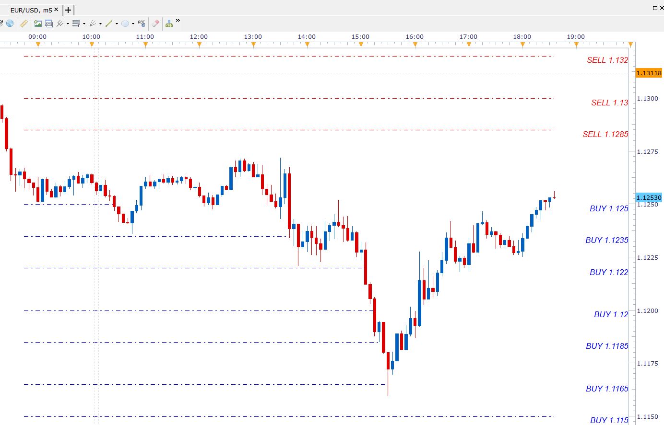Click the BUY 1.1165 order label
Screen dimensions: 664x425
point(607,389)
